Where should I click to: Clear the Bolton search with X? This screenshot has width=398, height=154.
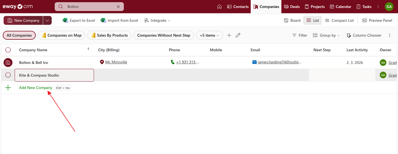coord(118,7)
